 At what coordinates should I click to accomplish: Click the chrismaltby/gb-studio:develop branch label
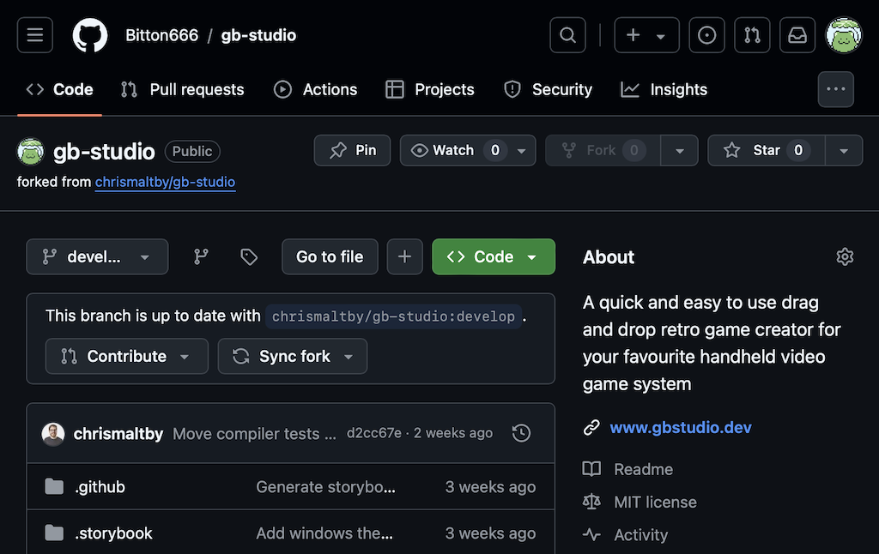[393, 316]
